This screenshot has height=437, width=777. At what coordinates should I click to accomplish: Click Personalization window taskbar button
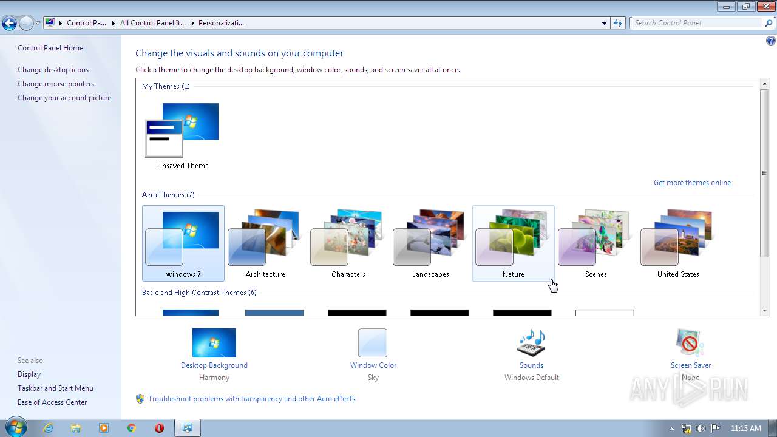(188, 428)
